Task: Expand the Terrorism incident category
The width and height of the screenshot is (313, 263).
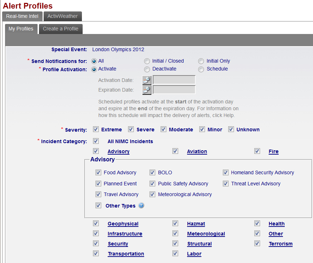Action: [280, 244]
